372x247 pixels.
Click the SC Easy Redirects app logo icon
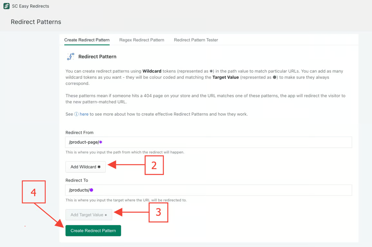6,6
